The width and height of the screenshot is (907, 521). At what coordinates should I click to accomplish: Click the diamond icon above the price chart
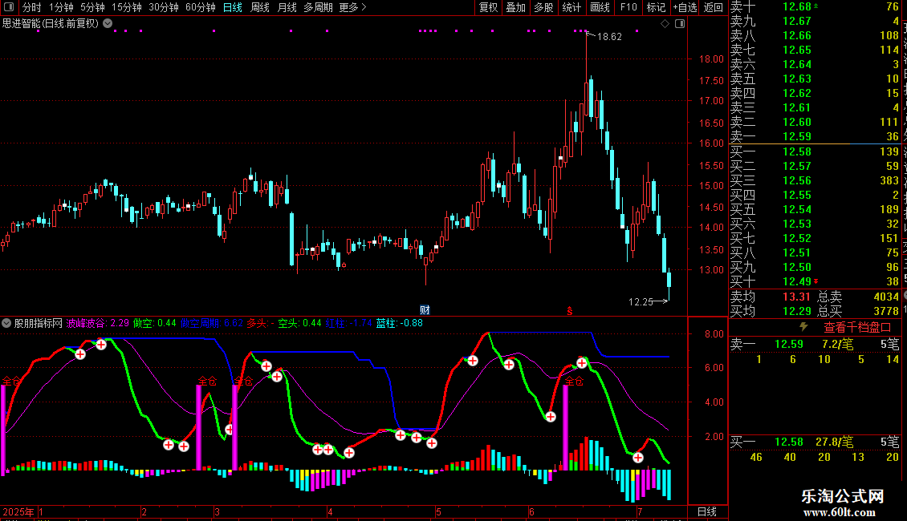[x=665, y=24]
